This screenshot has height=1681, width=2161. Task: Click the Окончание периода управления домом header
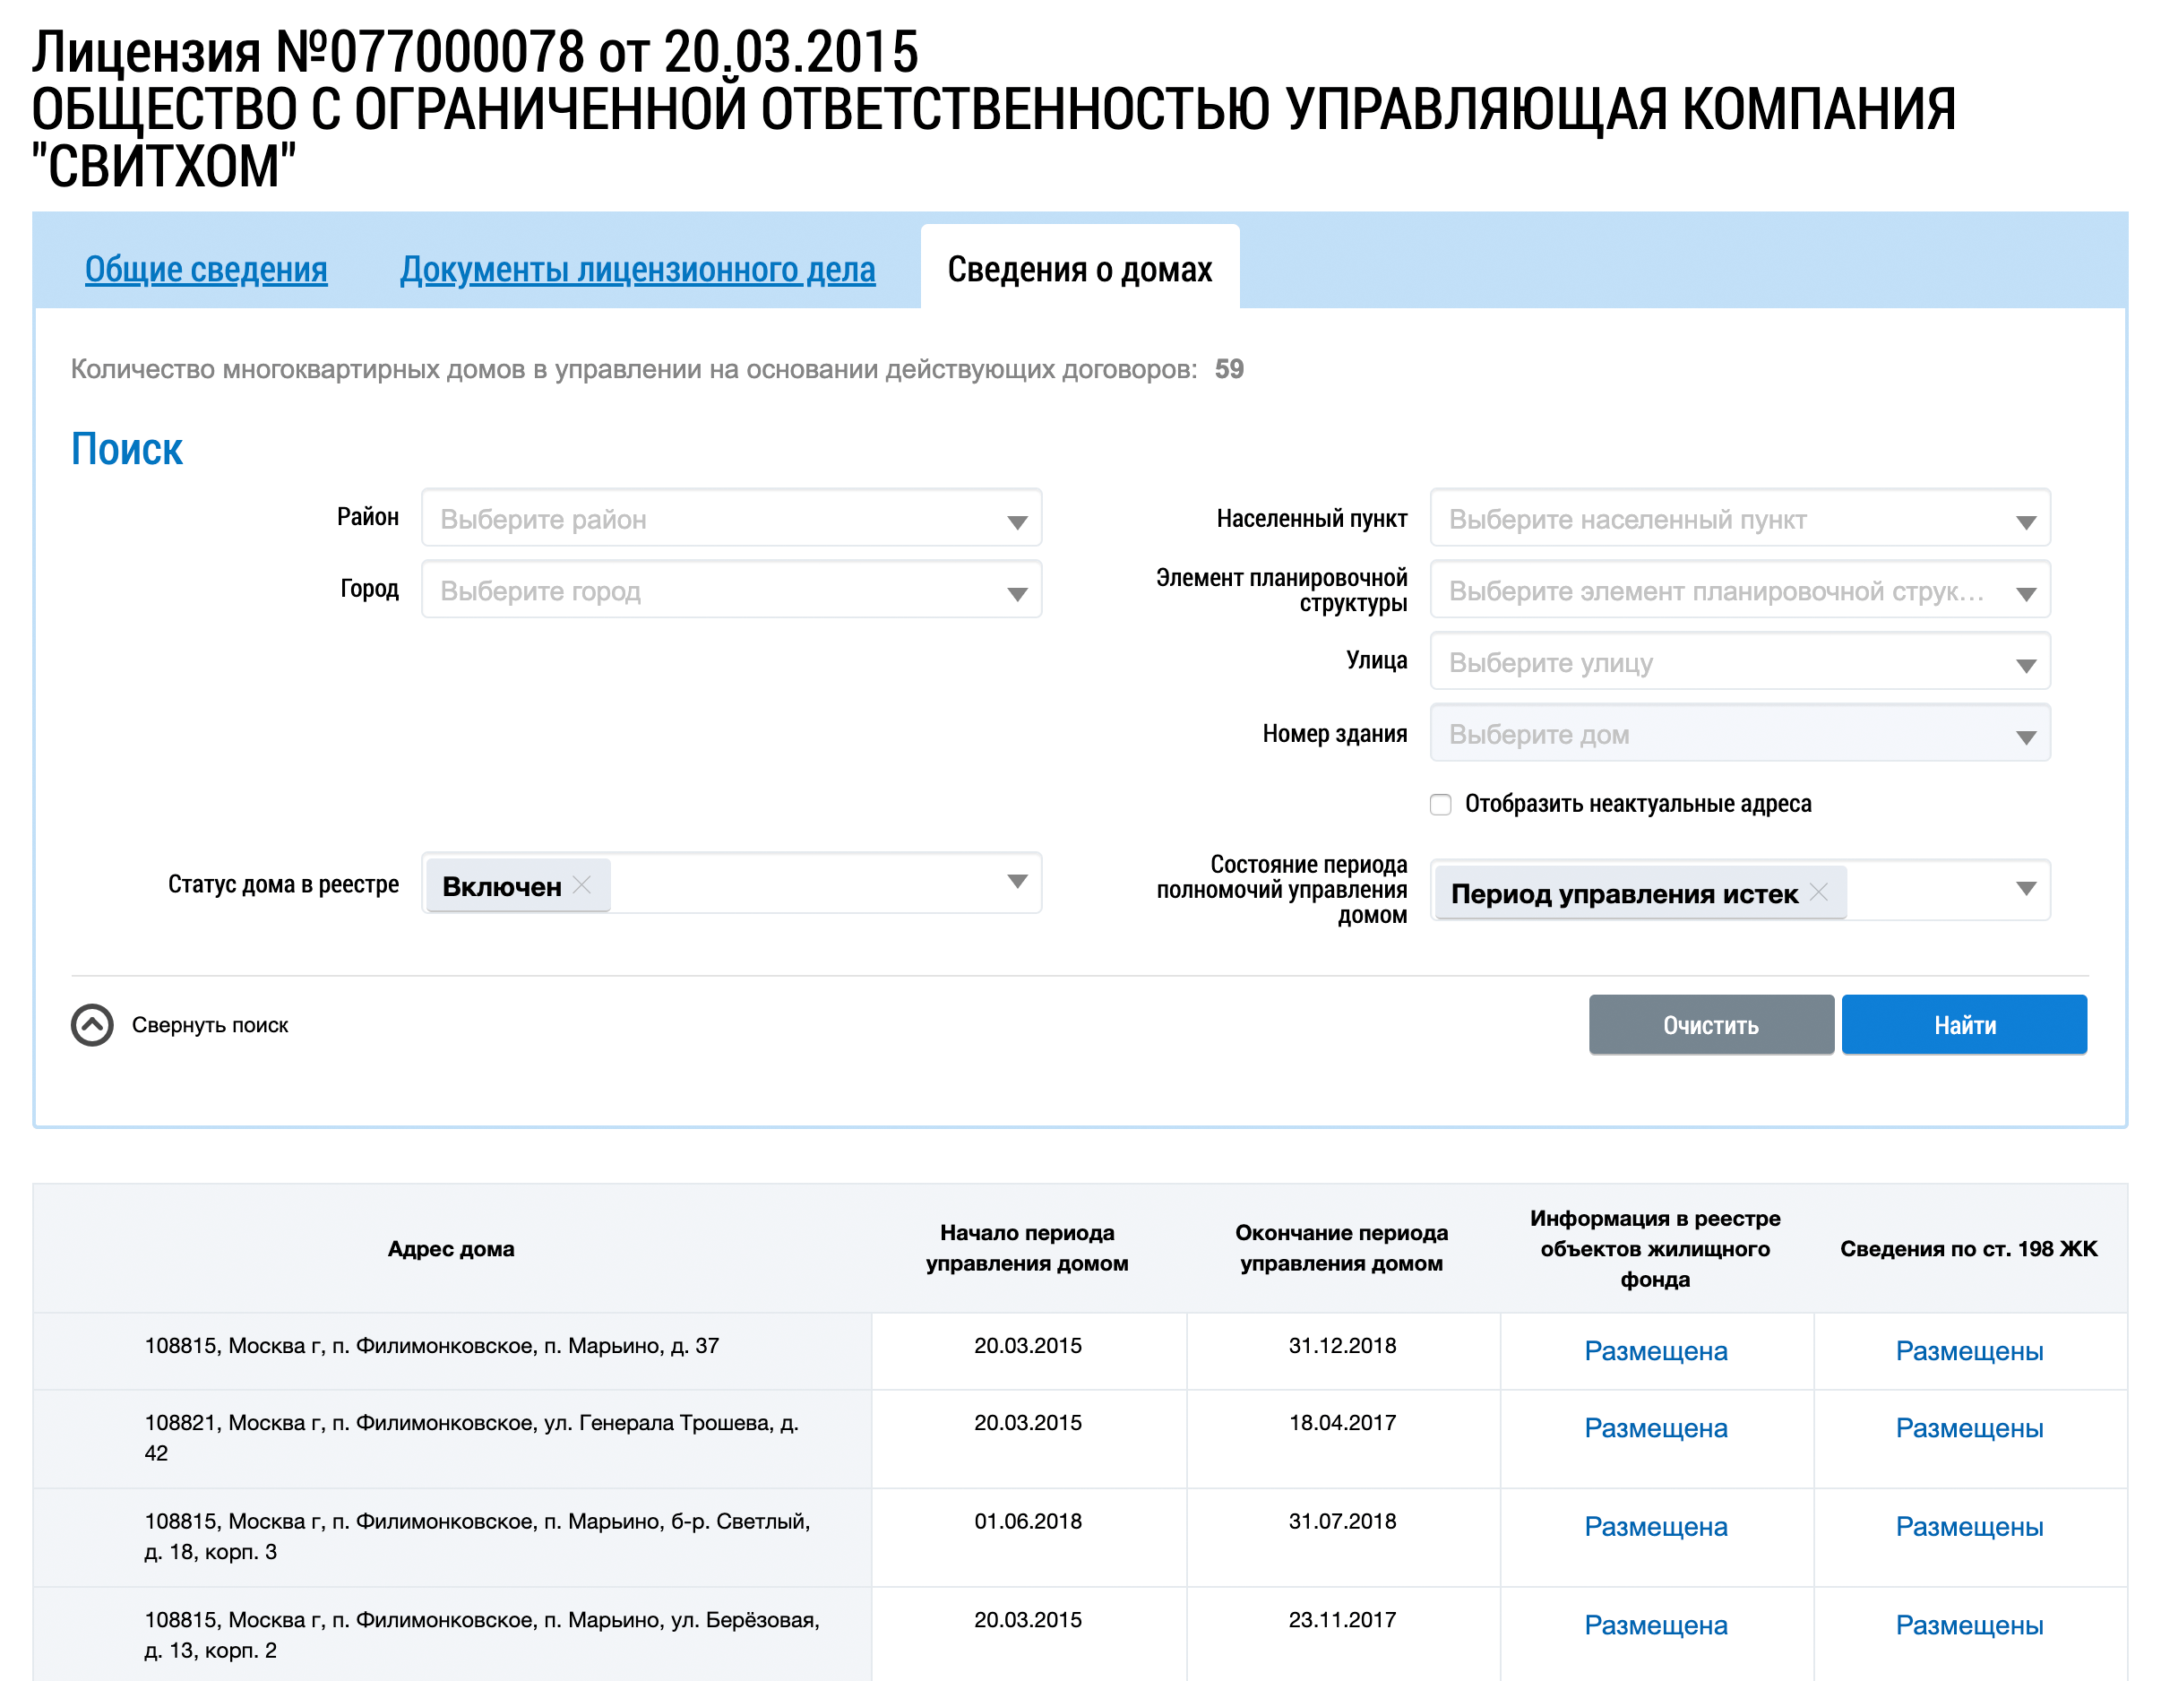(1342, 1247)
